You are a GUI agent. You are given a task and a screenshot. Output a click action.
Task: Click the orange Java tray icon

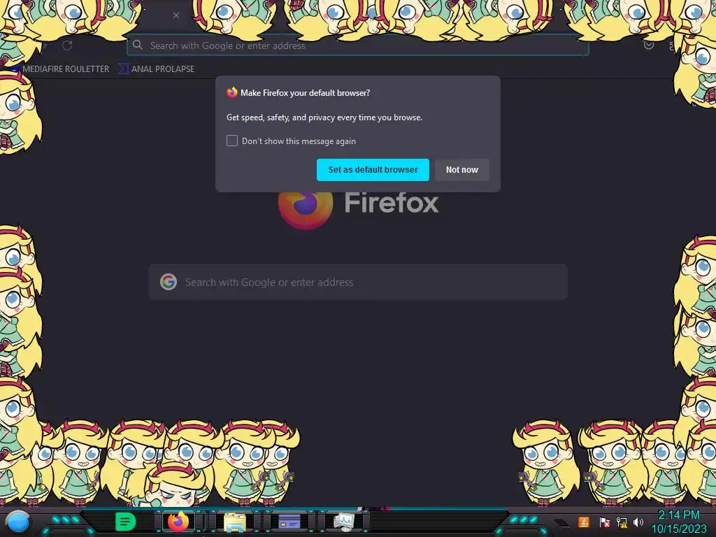(x=584, y=522)
